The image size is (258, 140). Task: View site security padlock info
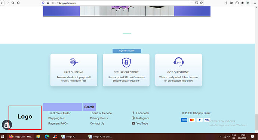48,3
